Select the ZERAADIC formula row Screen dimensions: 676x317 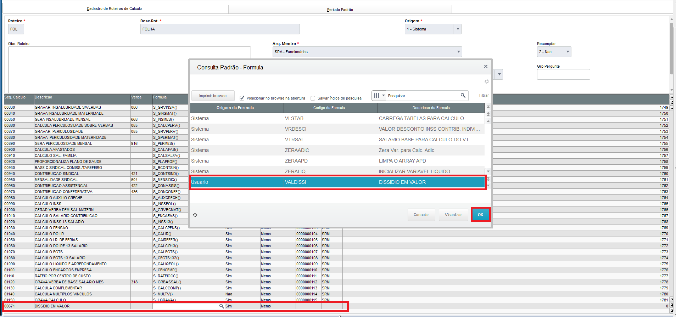click(x=337, y=150)
